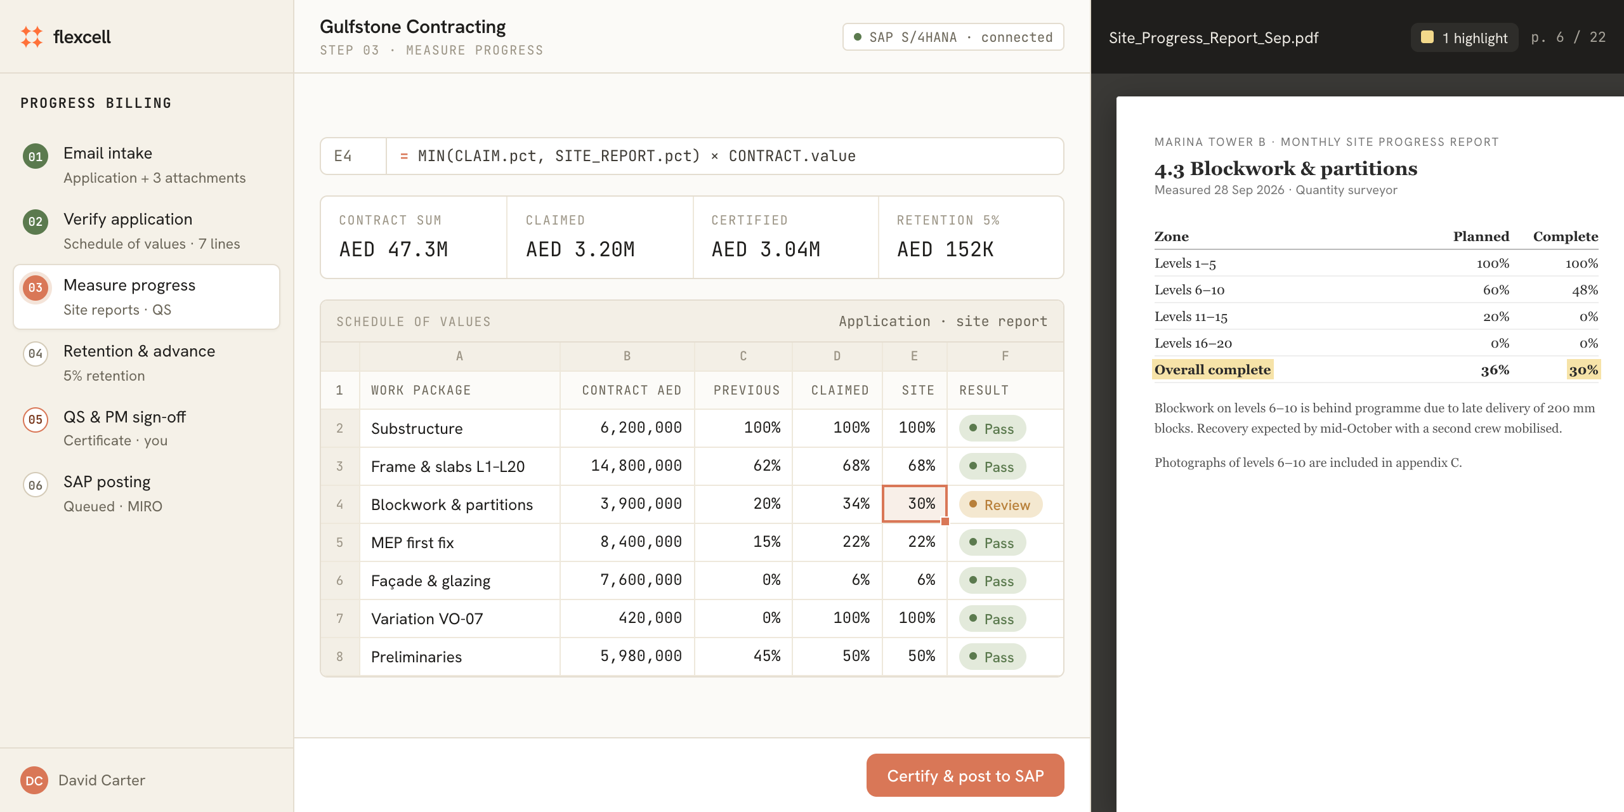Viewport: 1624px width, 812px height.
Task: Click Certified AED 3.04M card
Action: [x=786, y=237]
